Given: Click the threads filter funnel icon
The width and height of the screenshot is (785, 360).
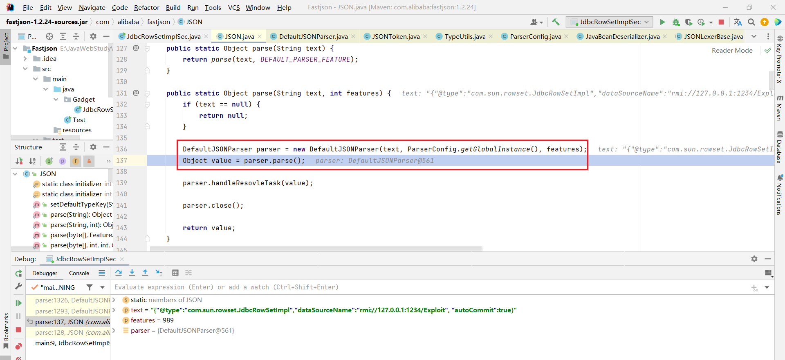Looking at the screenshot, I should pos(90,287).
